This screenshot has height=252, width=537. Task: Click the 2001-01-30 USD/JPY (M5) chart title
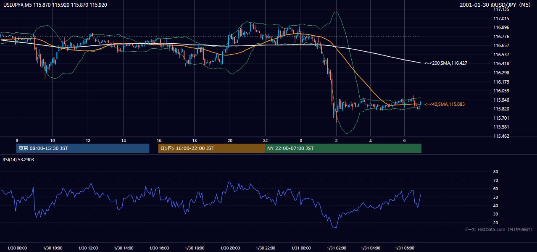coord(496,5)
